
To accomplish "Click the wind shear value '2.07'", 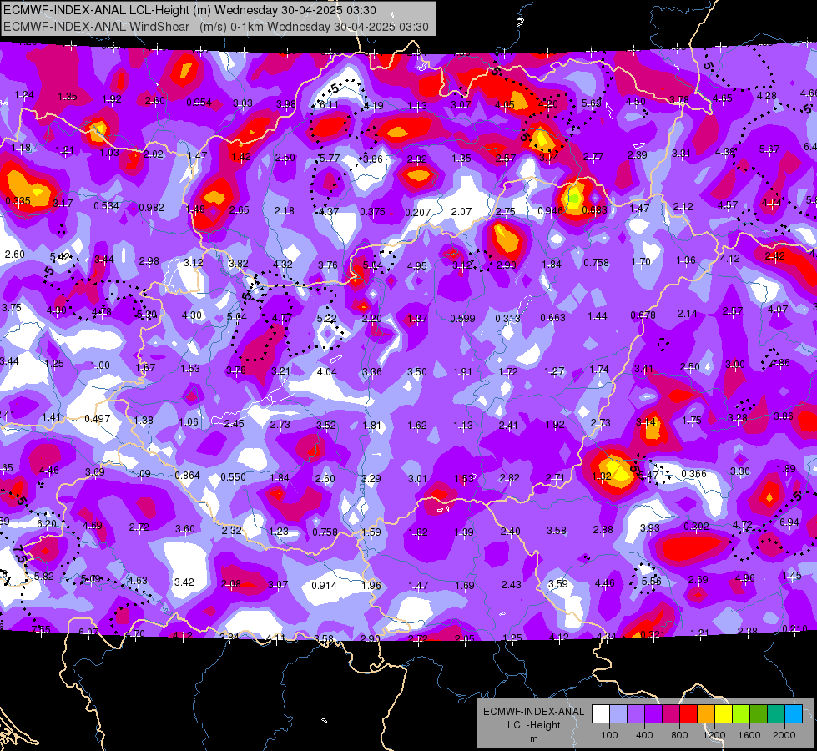I will [x=461, y=212].
